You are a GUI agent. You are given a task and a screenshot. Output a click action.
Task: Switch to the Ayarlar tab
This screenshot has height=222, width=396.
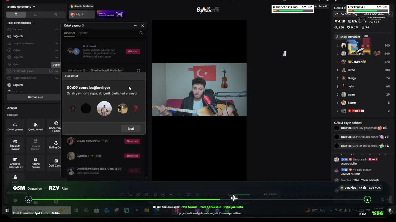83,33
